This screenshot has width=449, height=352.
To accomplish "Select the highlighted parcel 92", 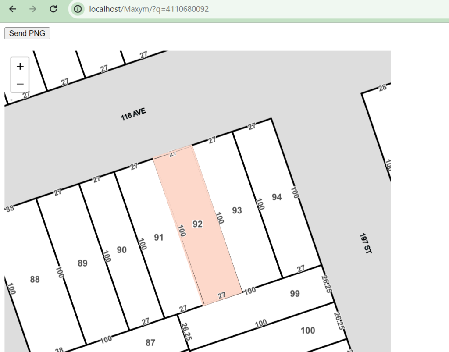I will 198,224.
